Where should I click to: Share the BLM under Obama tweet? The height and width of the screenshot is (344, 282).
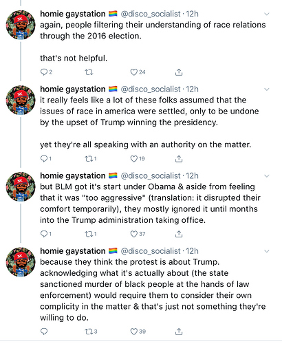tap(179, 234)
